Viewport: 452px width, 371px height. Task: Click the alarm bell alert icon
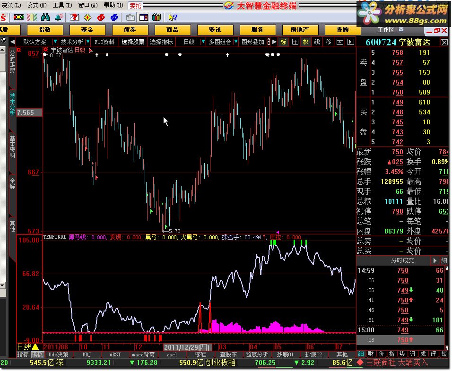[59, 17]
